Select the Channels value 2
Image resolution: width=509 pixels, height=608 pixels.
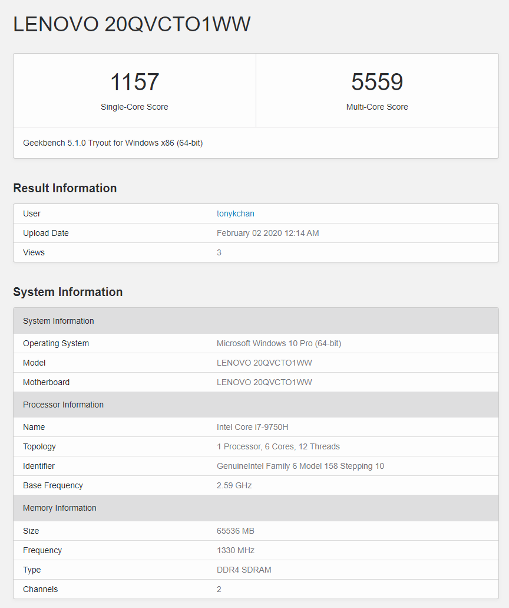coord(219,589)
